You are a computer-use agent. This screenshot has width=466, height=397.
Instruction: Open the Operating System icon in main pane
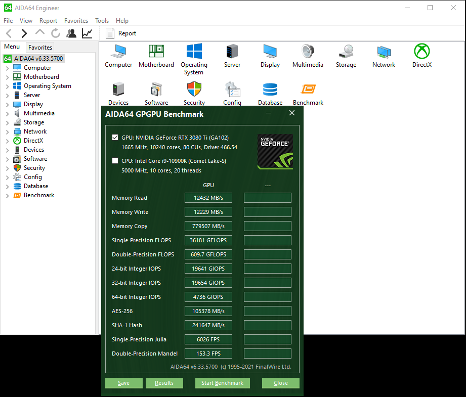[194, 51]
